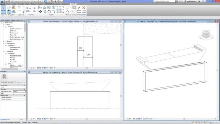
Task: Open the Manage ribbon tab
Action: tap(34, 4)
